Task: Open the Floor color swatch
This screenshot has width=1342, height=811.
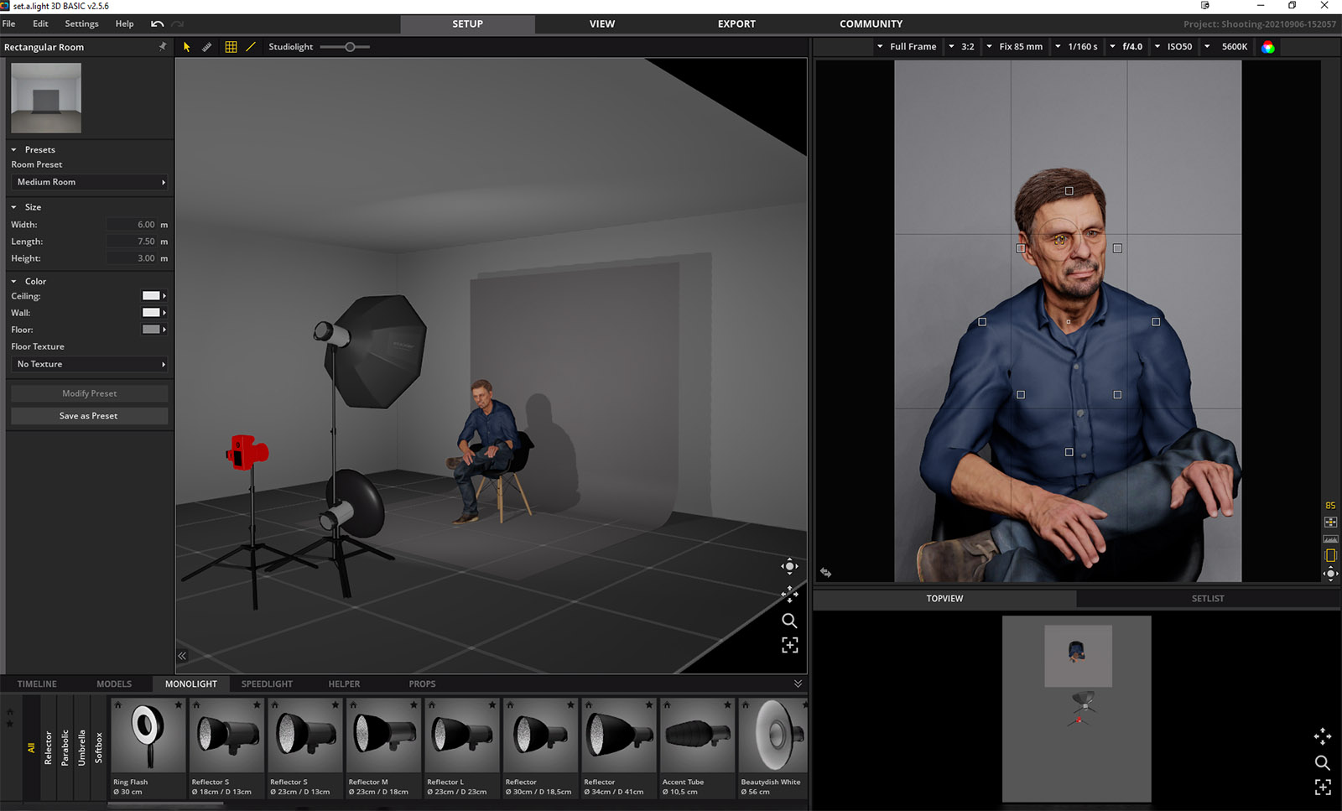Action: (x=151, y=330)
